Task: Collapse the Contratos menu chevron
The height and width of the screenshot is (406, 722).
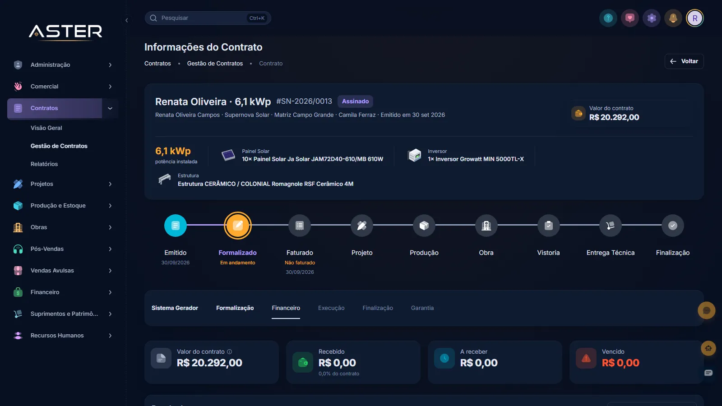Action: [110, 108]
